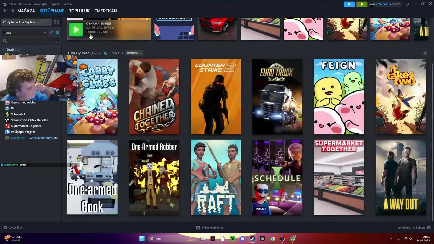Switch to collections grid view icon
This screenshot has height=244, width=434.
56,22
